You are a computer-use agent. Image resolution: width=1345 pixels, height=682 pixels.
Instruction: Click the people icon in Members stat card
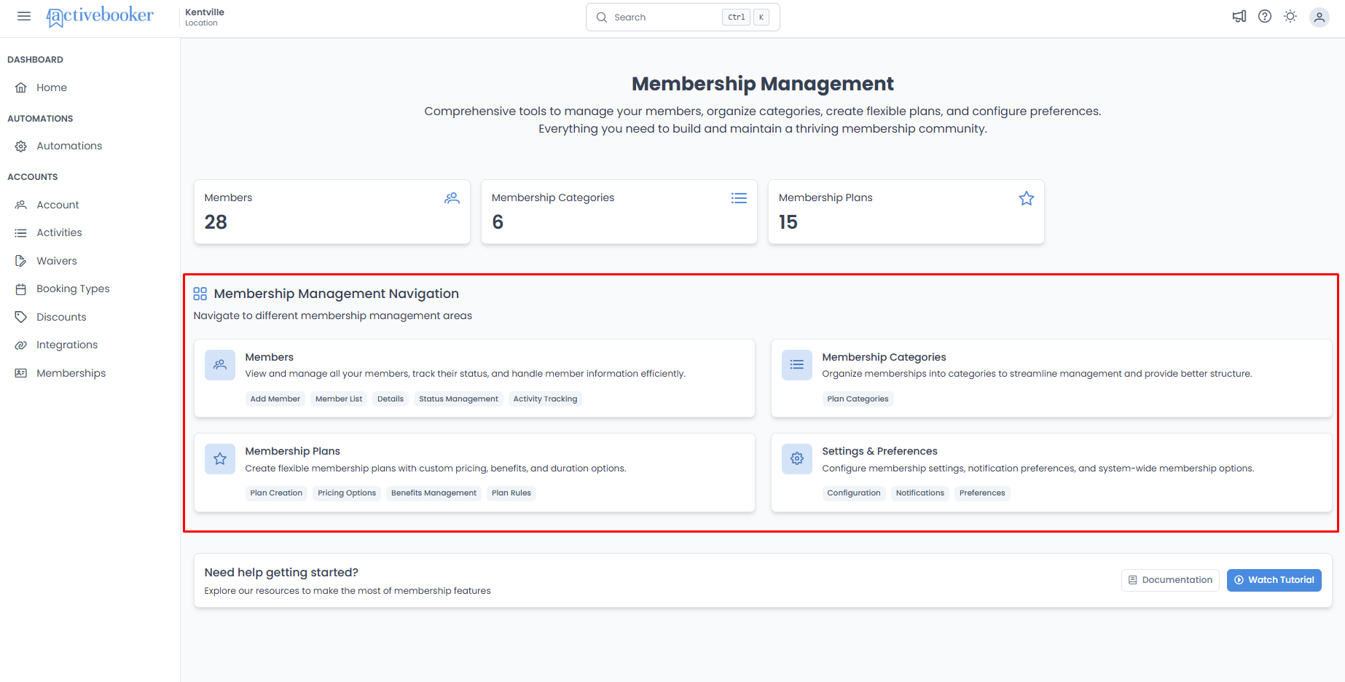pyautogui.click(x=452, y=198)
